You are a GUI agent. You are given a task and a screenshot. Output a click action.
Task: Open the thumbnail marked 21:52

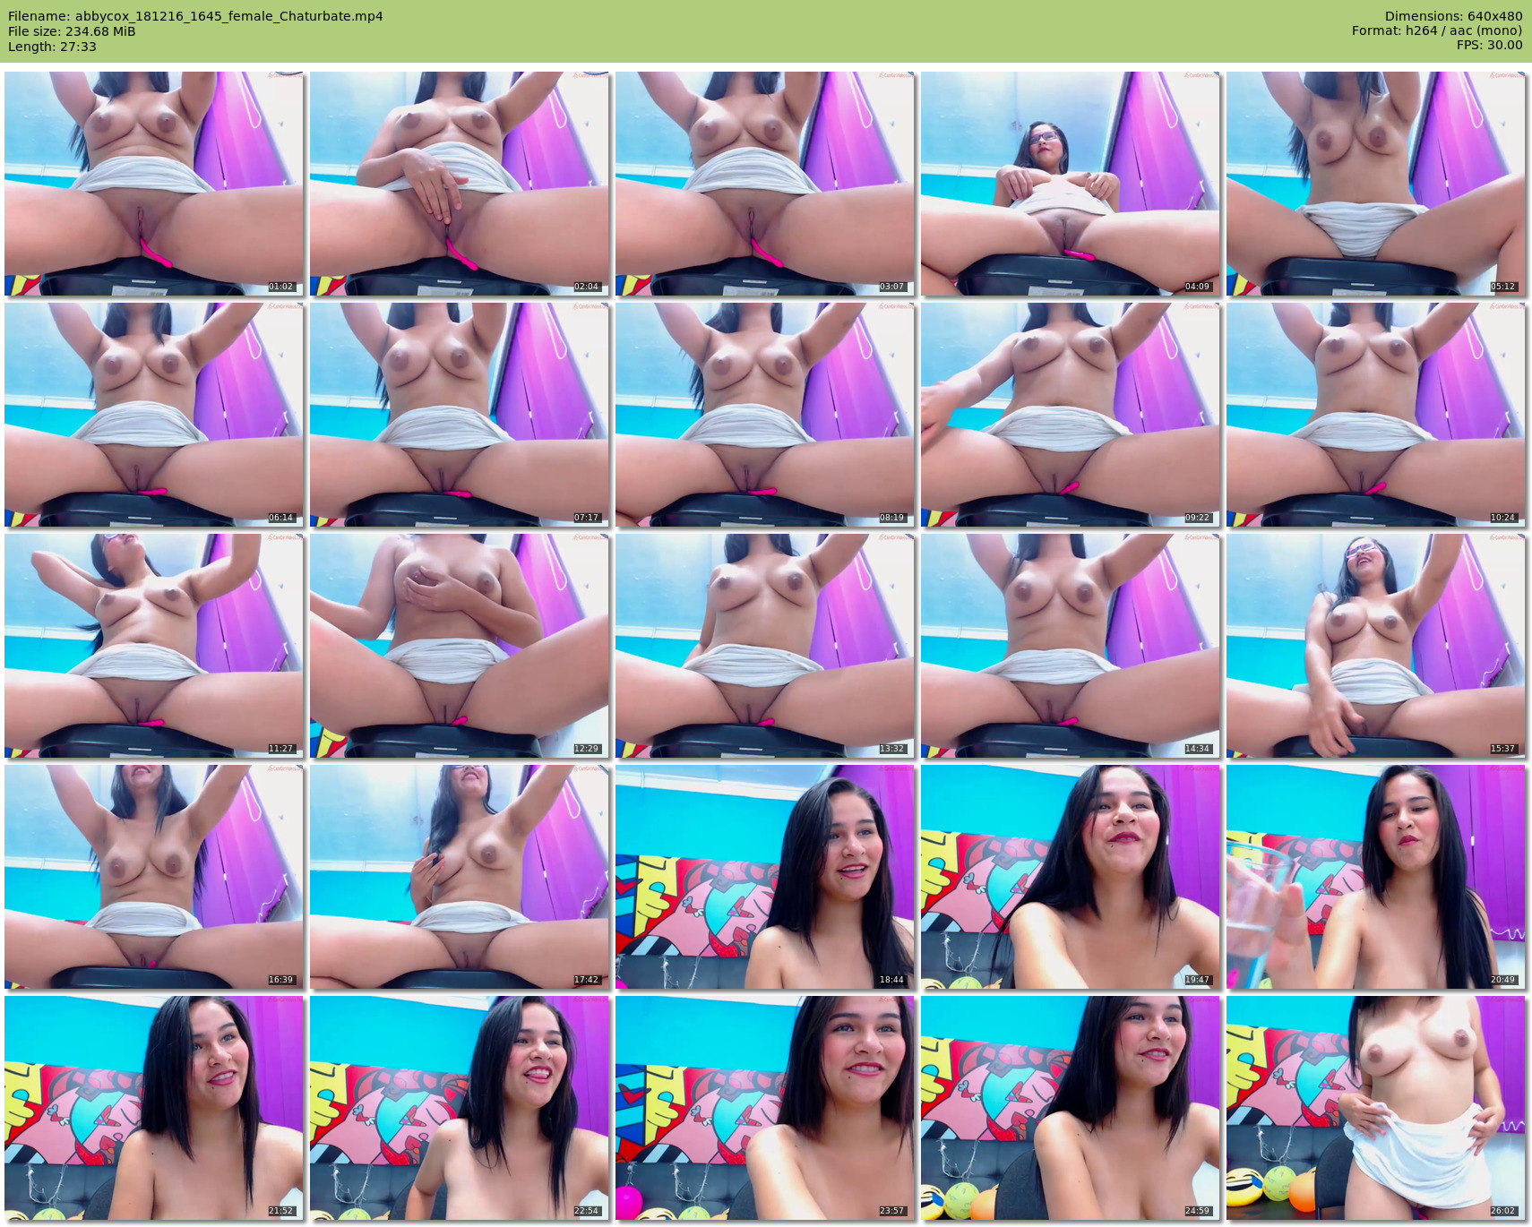[x=154, y=1108]
